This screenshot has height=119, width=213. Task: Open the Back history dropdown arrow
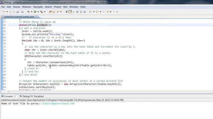point(110,12)
